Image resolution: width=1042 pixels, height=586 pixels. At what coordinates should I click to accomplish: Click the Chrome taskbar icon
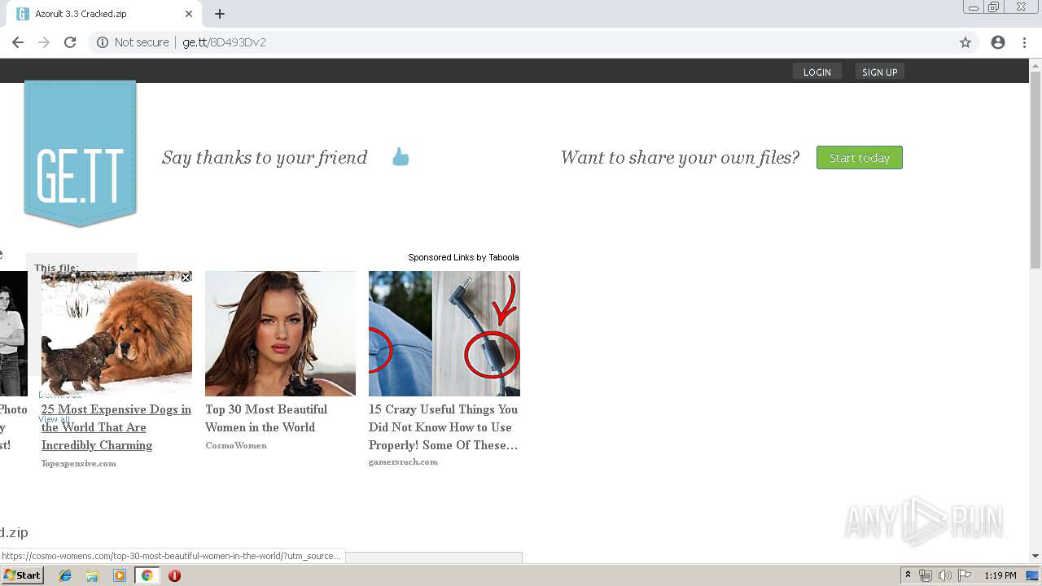(147, 575)
